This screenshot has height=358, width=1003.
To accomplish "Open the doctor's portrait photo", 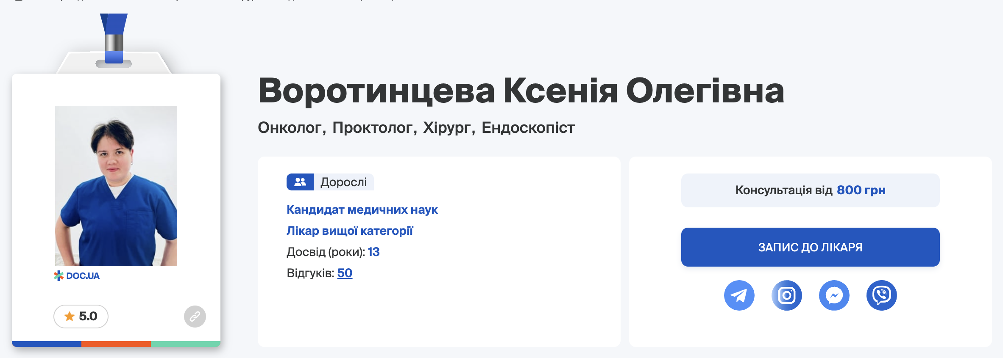I will tap(116, 186).
